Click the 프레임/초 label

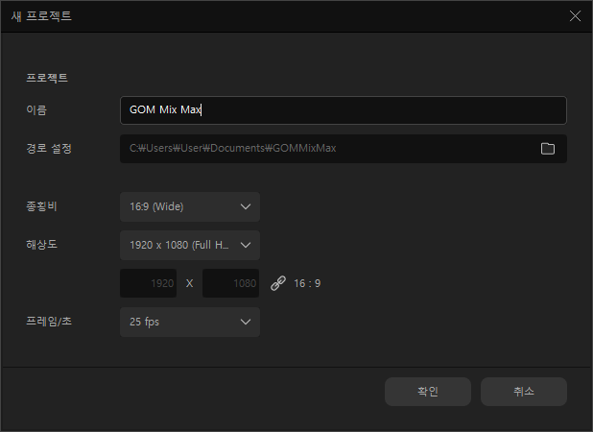(49, 322)
